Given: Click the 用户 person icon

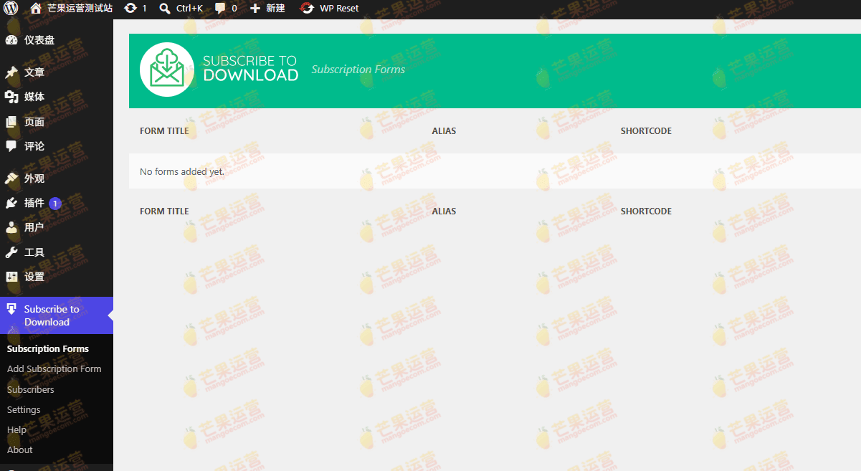Looking at the screenshot, I should [11, 227].
